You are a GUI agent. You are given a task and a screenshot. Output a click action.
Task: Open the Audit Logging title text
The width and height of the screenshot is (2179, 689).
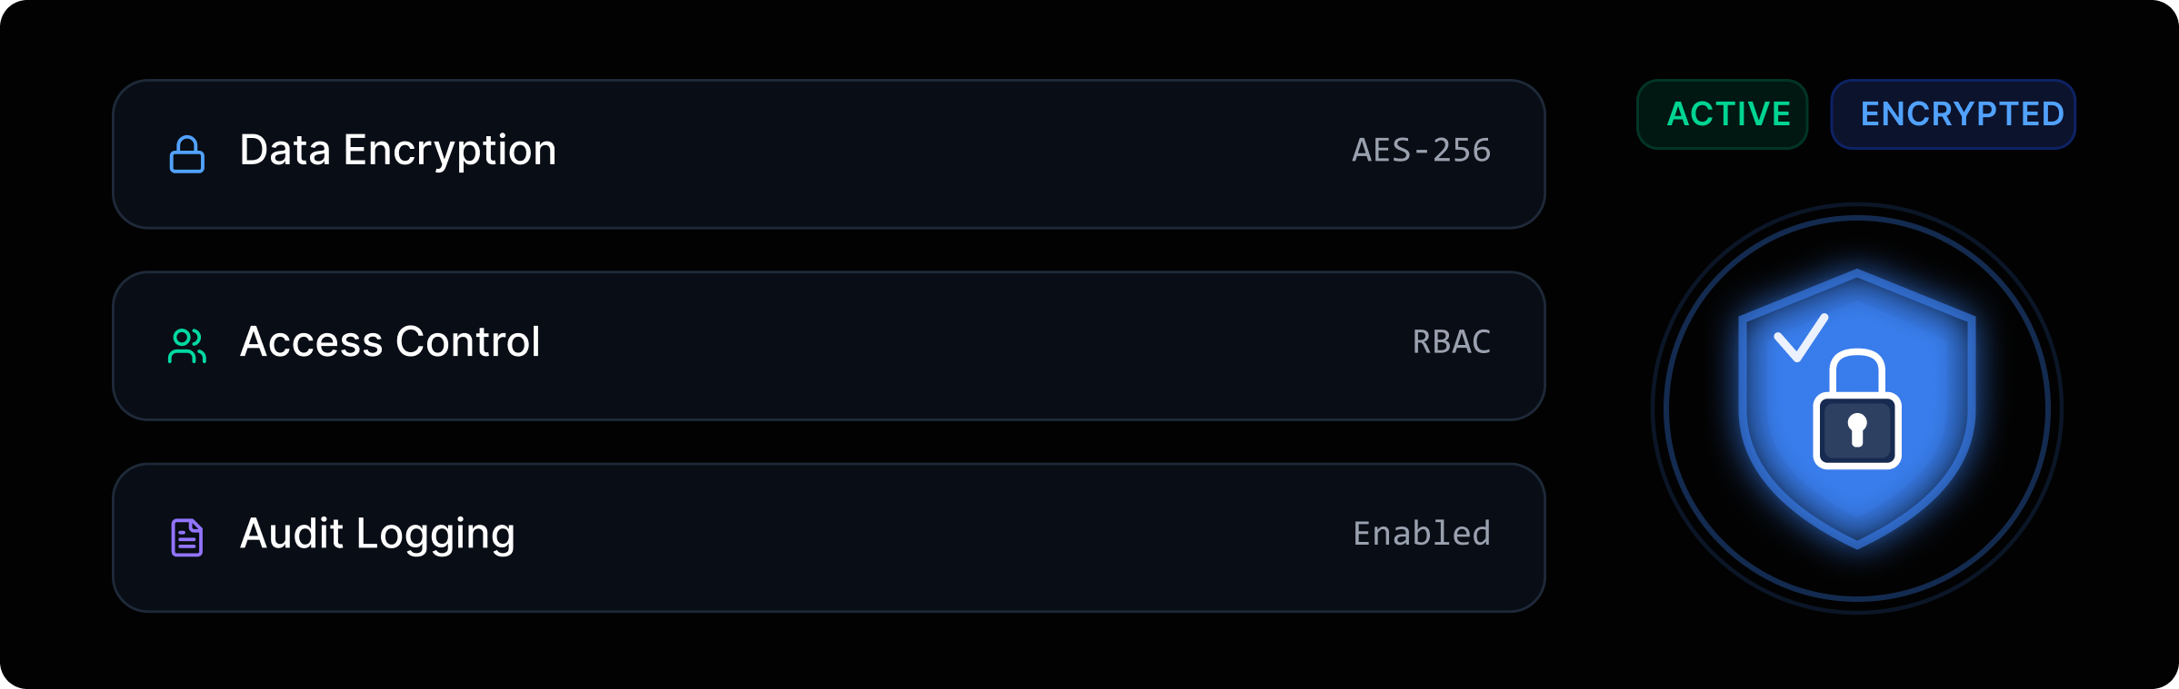(377, 534)
